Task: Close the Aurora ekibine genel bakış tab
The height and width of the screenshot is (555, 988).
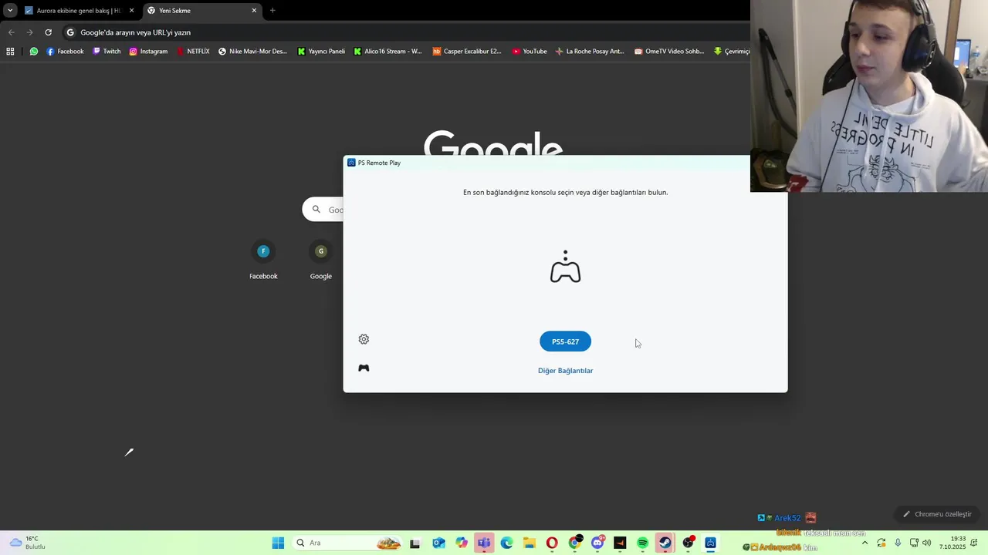Action: 131,11
